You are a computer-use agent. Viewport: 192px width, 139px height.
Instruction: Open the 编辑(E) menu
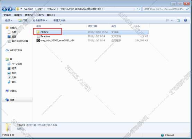[x=18, y=15]
